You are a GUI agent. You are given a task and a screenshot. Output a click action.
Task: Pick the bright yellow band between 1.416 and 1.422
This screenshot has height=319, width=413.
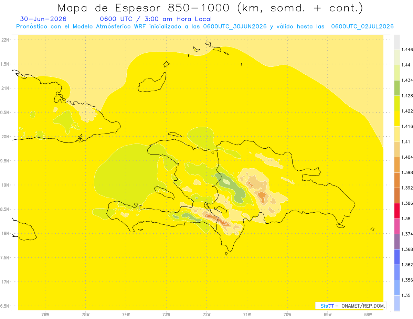(x=397, y=118)
